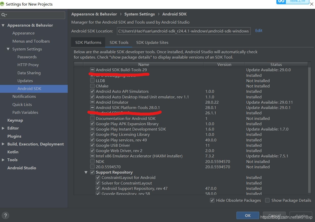Uncheck Android Support Repository, rev 47
This screenshot has height=222, width=315.
[x=98, y=189]
